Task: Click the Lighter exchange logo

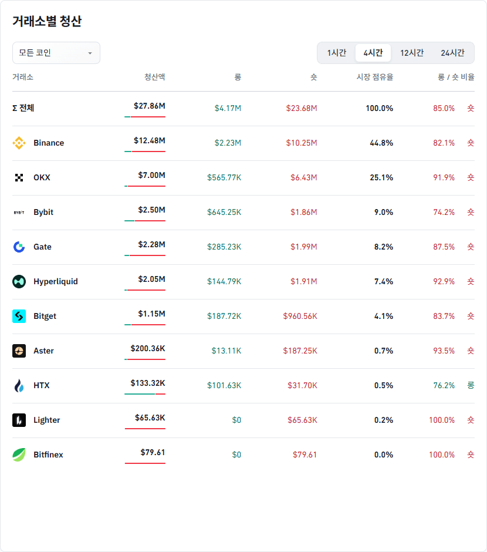Action: pos(19,420)
